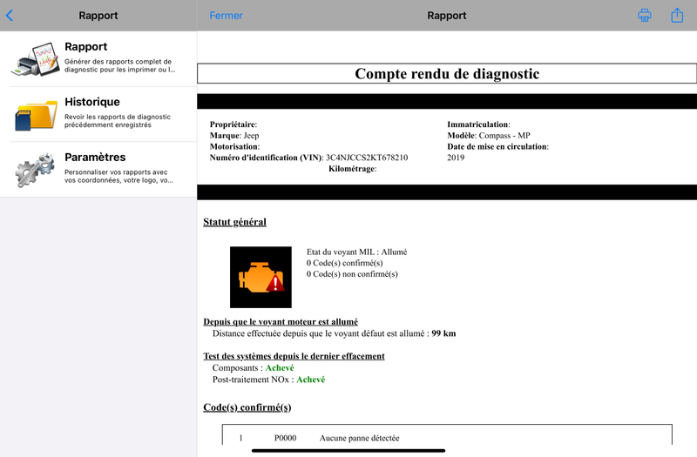Go back using the left chevron arrow
Viewport: 697px width, 457px height.
point(10,16)
